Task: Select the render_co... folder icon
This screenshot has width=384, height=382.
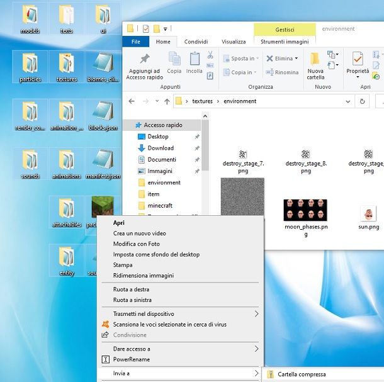Action: [x=30, y=115]
